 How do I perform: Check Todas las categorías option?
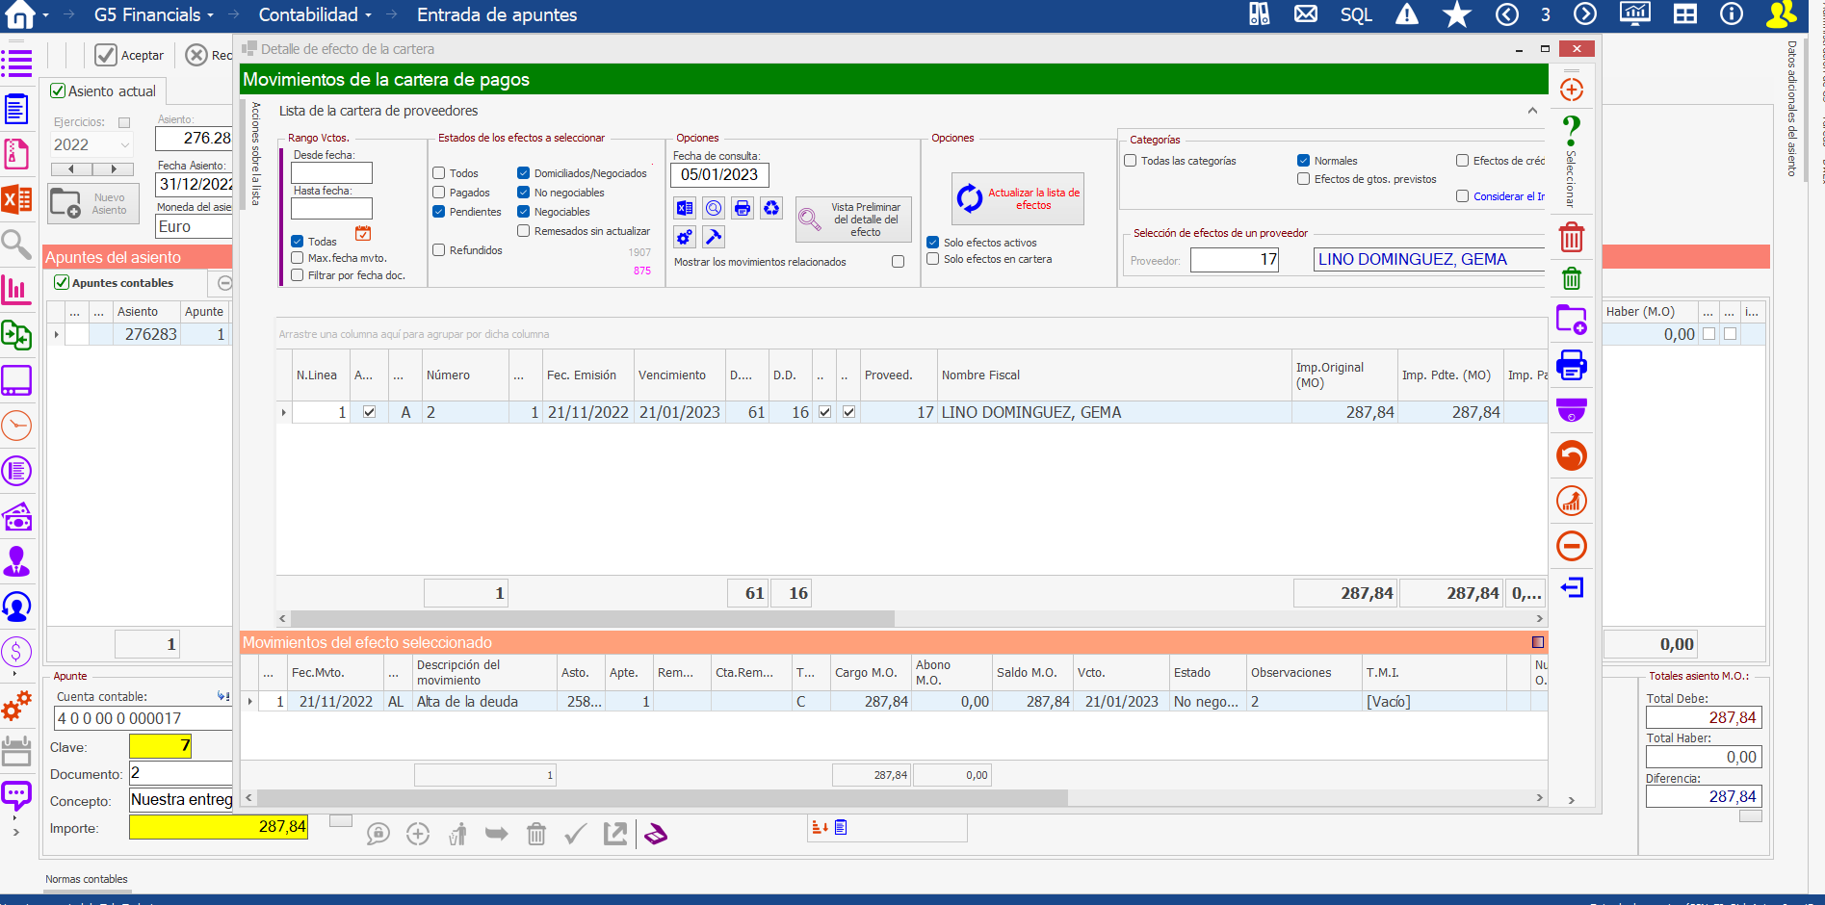point(1131,161)
